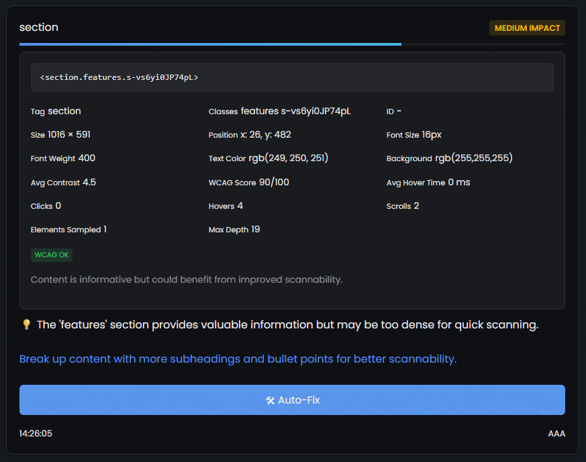
Task: Click the section.features selector code box
Action: pyautogui.click(x=292, y=77)
